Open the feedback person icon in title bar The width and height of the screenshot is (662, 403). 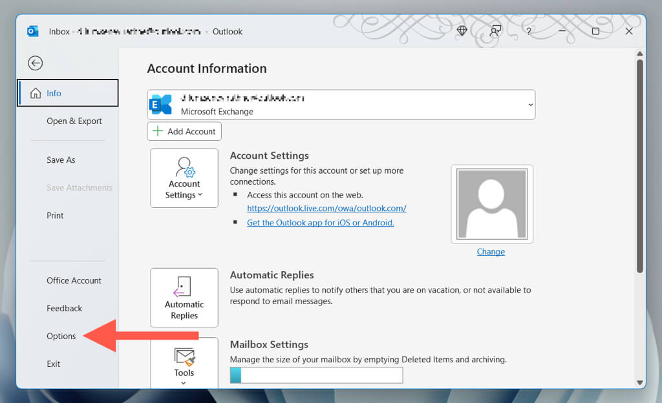click(495, 30)
